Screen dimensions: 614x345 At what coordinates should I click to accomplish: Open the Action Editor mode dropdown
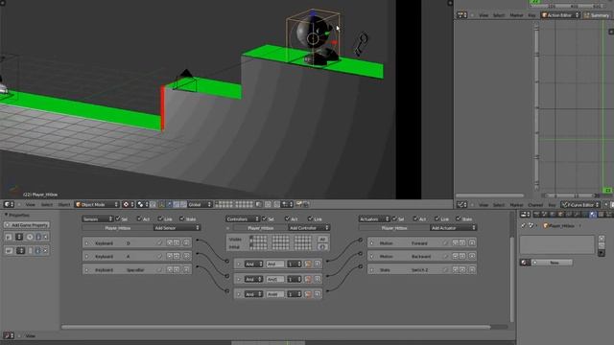tap(560, 15)
